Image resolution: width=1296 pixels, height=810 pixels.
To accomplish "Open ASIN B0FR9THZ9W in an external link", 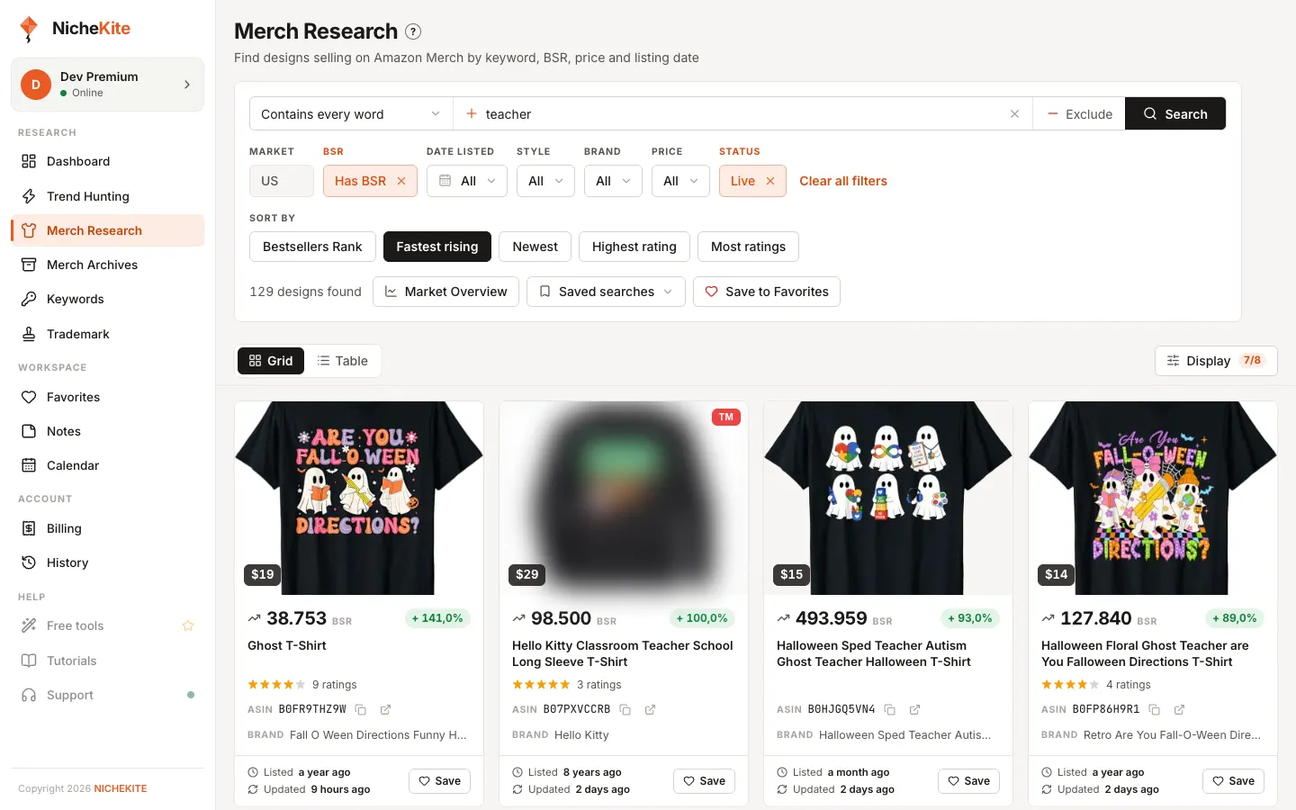I will (385, 709).
